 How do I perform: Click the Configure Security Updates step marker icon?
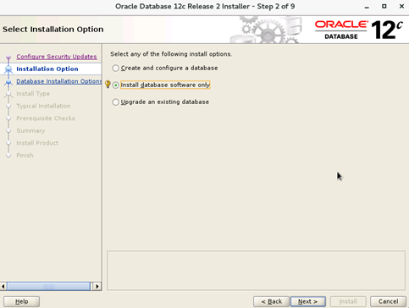tap(8, 58)
